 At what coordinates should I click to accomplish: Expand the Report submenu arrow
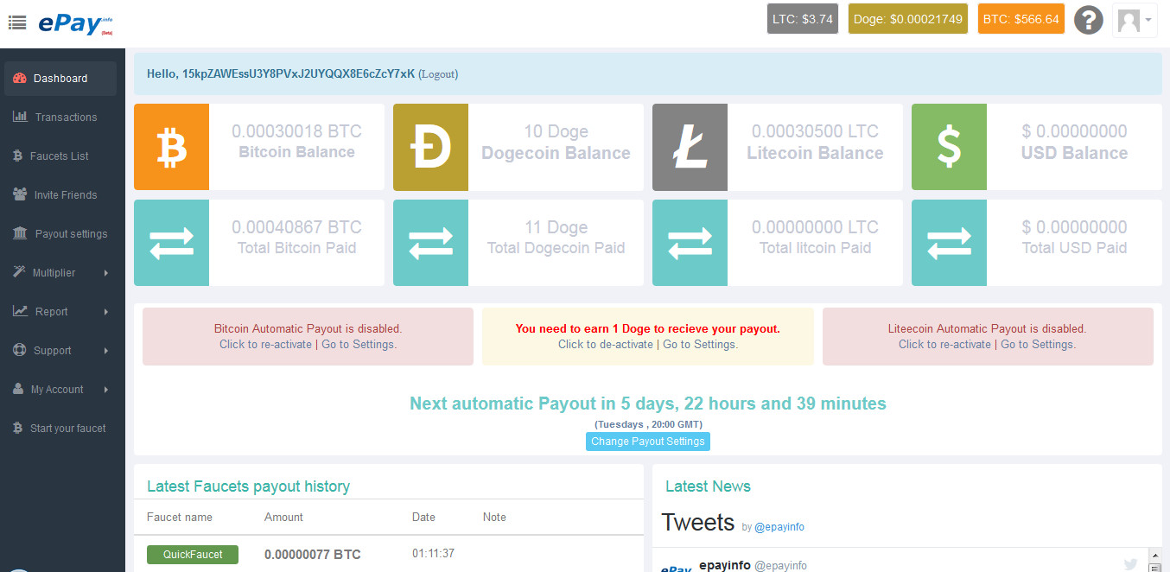coord(106,312)
